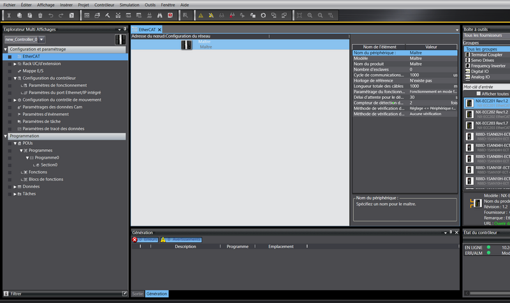Click the Delete trash icon in toolbar
Screen dimensions: 510x303
tap(40, 15)
